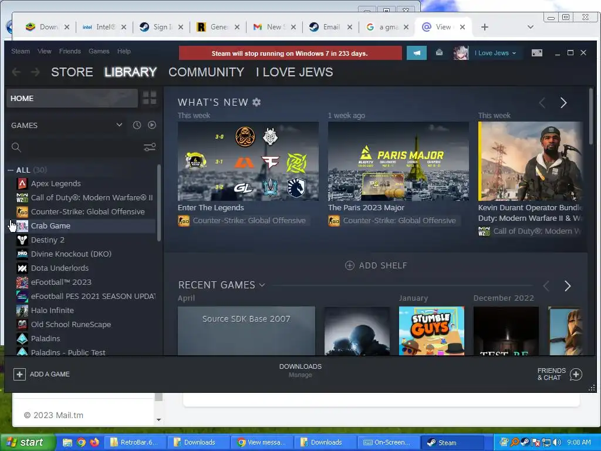Show next What's New items arrow
Screen dimensions: 601x451
[x=563, y=103]
